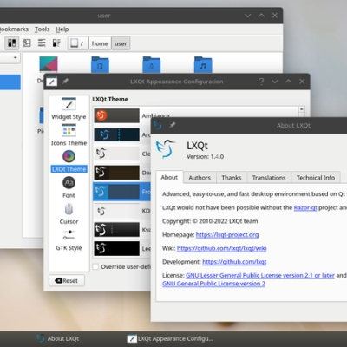
Task: Choose the Arc dark theme preview
Action: (116, 134)
